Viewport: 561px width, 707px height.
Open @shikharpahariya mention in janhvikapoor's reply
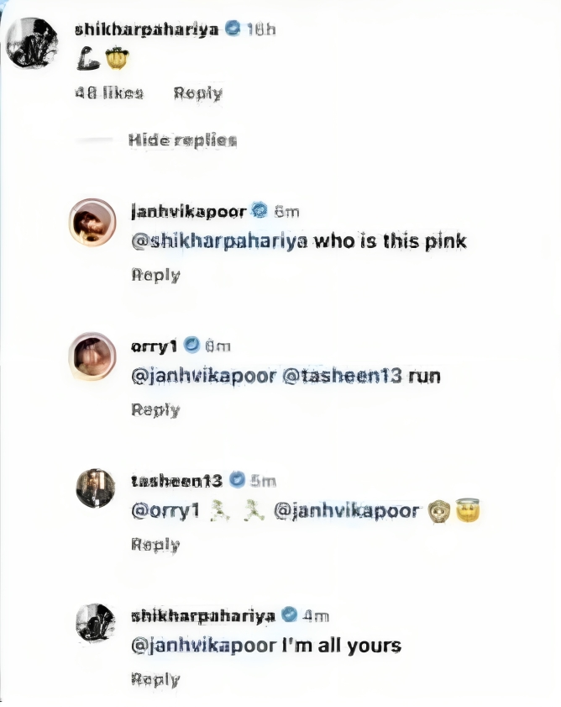[x=219, y=241]
